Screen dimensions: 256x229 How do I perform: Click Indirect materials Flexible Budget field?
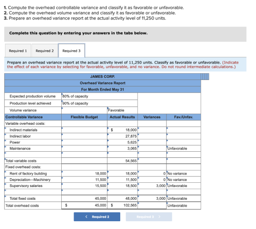pyautogui.click(x=84, y=130)
